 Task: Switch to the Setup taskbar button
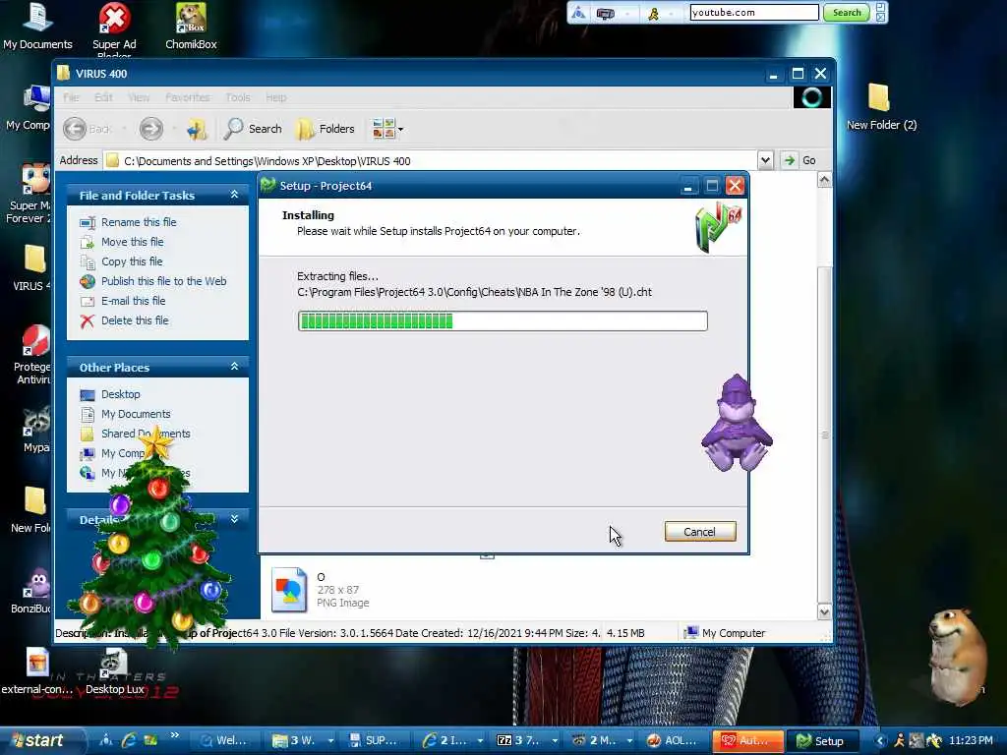[823, 741]
